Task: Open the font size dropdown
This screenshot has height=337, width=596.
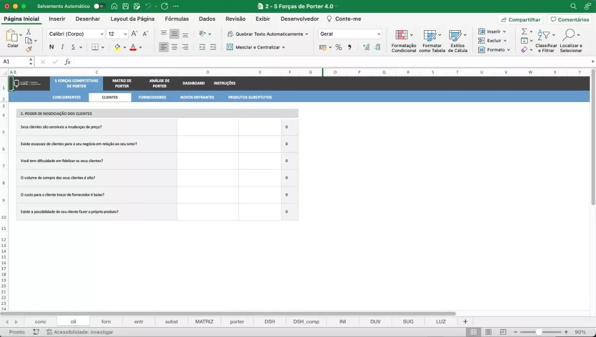Action: point(125,34)
